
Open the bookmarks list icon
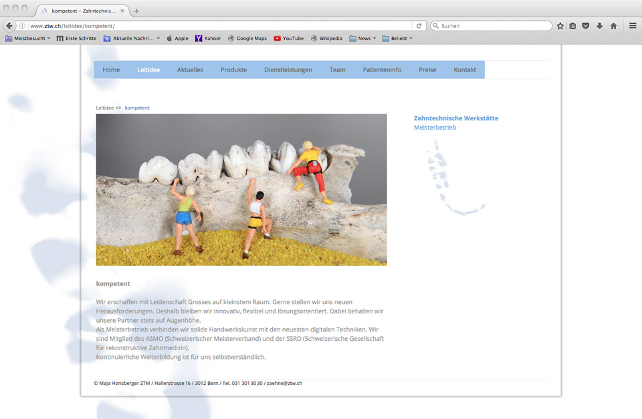[573, 26]
